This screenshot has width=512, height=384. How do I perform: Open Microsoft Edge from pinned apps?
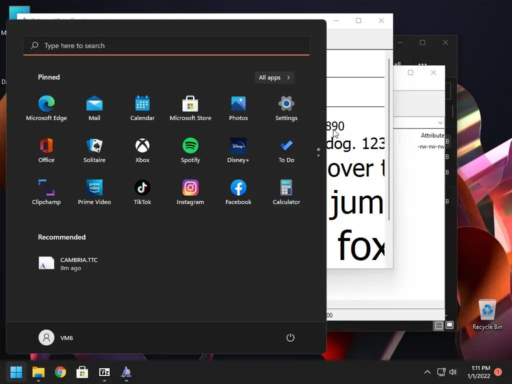pyautogui.click(x=46, y=108)
